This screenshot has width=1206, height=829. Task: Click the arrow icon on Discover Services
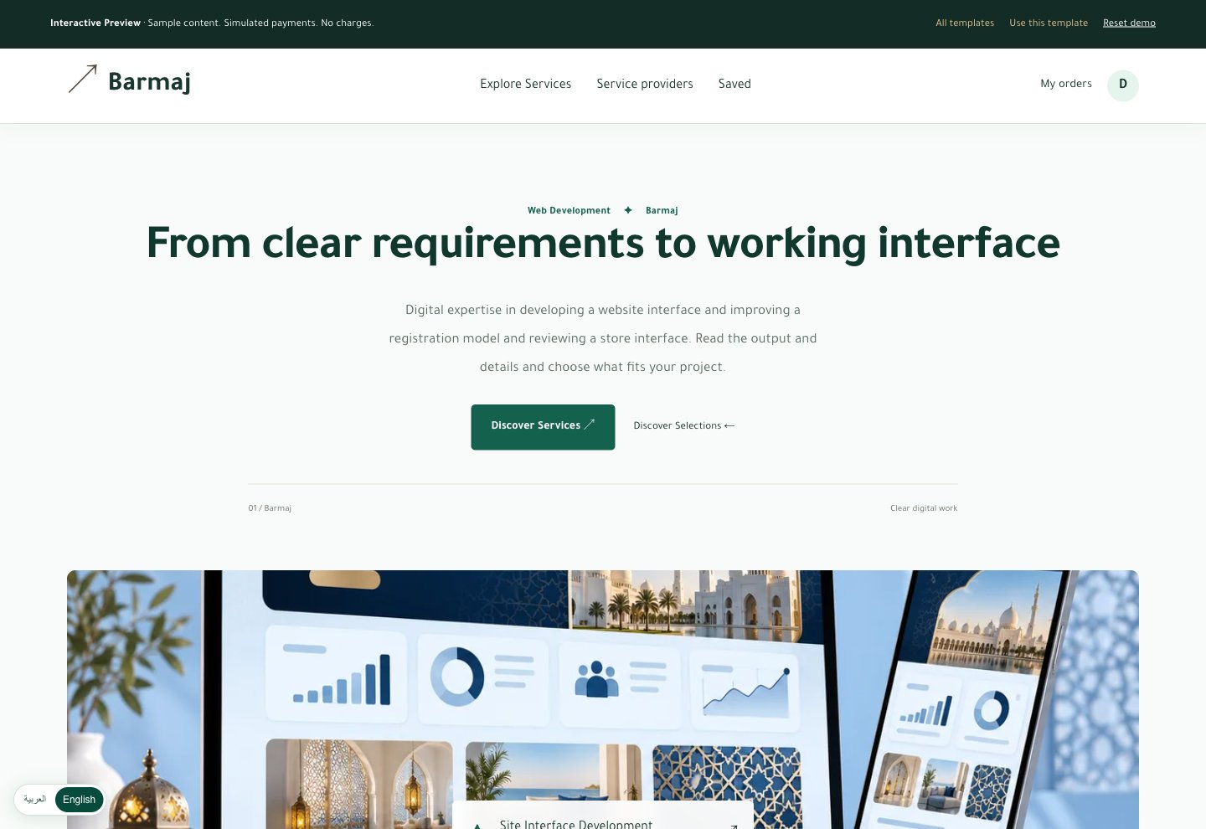coord(590,425)
